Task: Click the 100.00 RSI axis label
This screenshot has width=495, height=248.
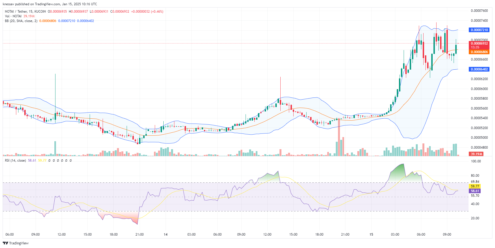Action: (x=476, y=161)
